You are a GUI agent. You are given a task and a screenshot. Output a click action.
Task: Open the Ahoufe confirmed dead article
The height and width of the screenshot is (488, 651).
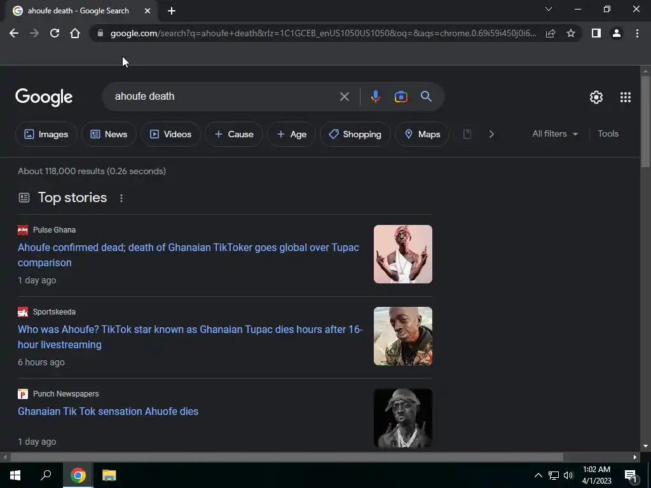point(188,255)
